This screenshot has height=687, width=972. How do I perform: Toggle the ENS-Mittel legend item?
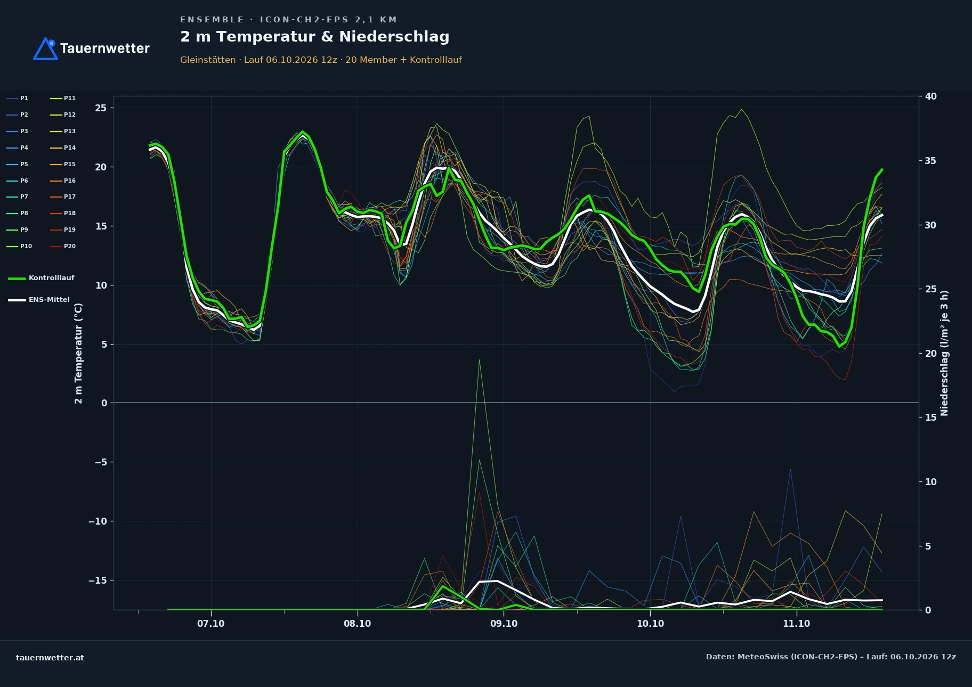(39, 300)
